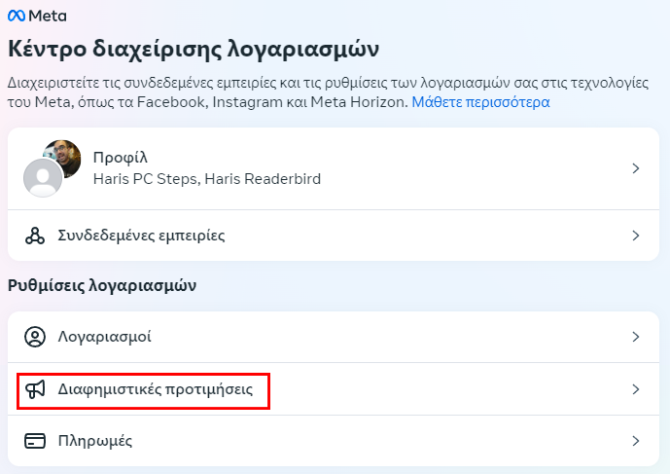Click the Meta infinity logo icon
670x474 pixels.
(17, 17)
